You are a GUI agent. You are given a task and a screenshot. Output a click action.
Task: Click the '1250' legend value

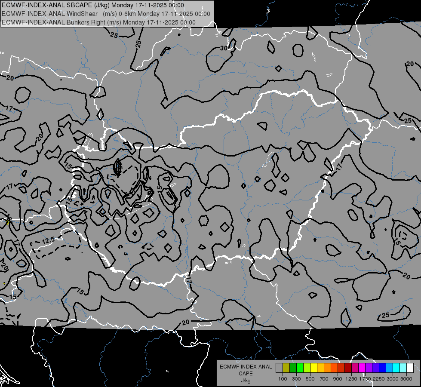pyautogui.click(x=351, y=379)
